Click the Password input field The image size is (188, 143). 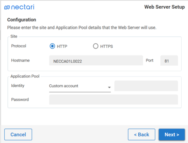(114, 100)
